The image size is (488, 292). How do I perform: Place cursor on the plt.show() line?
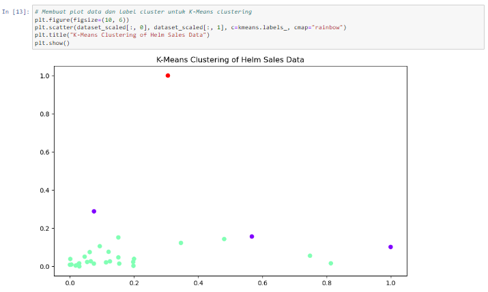(52, 42)
